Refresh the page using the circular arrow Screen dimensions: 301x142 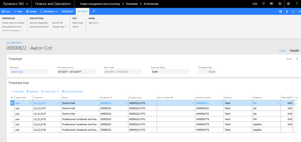pos(293,11)
